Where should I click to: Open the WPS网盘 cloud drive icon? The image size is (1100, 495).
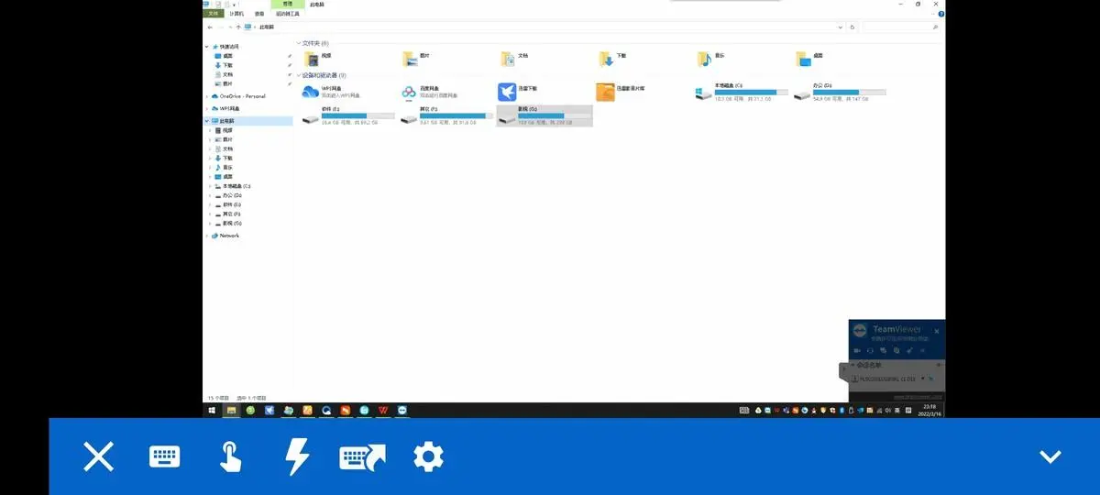(x=311, y=92)
